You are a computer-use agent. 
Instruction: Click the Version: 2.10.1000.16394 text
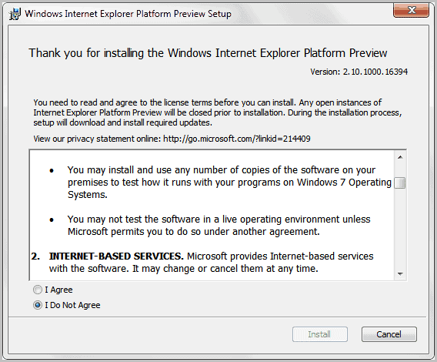tap(359, 72)
